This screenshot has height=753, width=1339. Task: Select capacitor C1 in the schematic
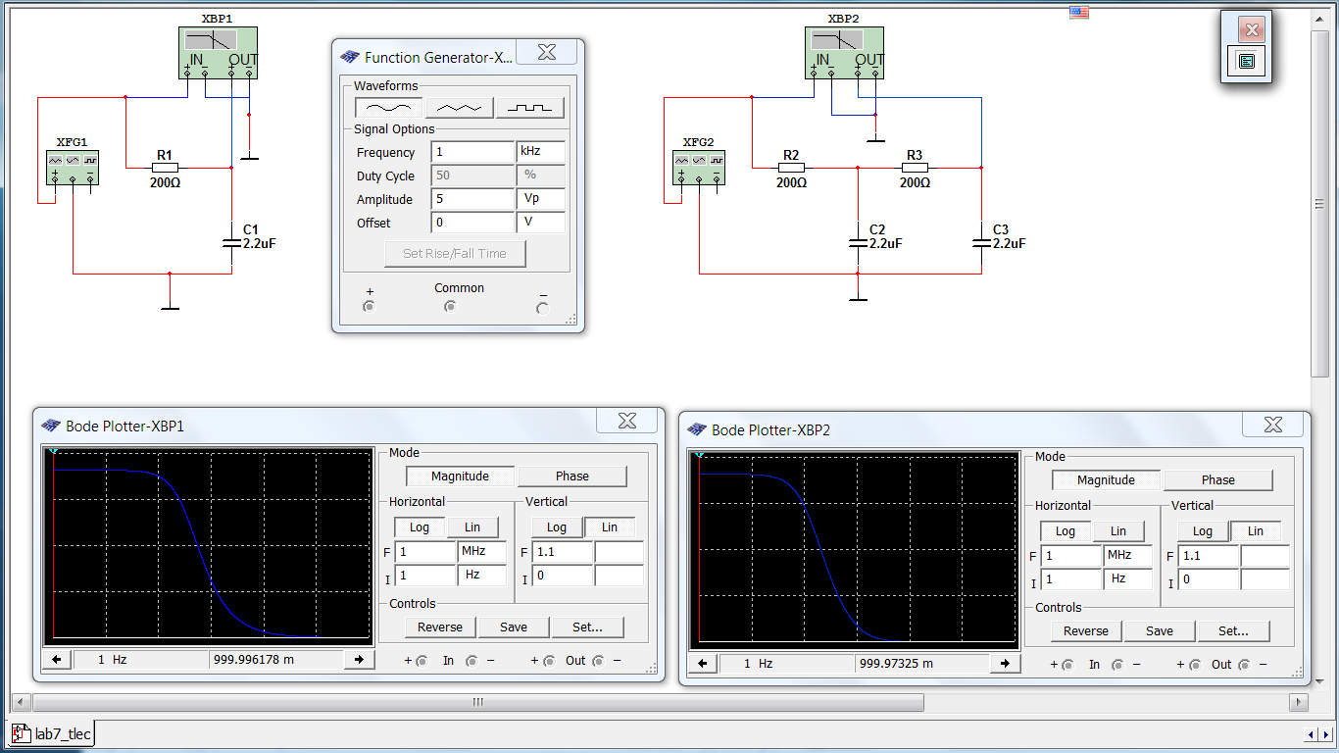pyautogui.click(x=231, y=243)
